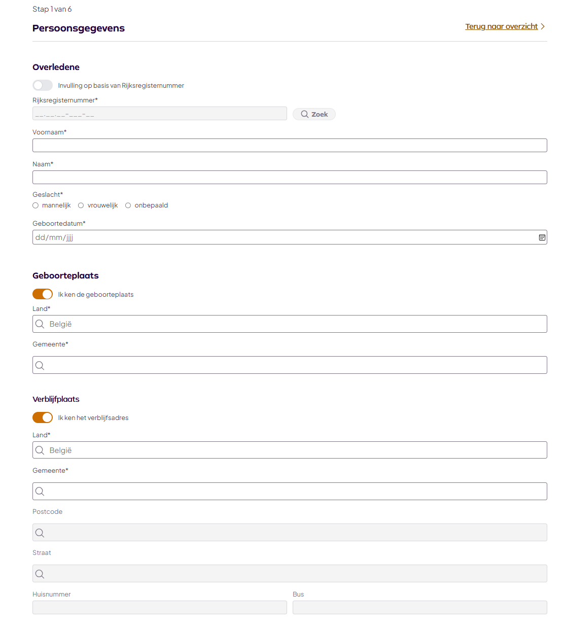Turn off 'Ik ken het verblijfsadres' toggle
This screenshot has width=563, height=629.
coord(43,417)
